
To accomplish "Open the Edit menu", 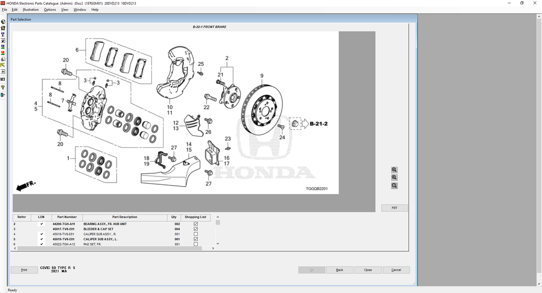I will (15, 10).
